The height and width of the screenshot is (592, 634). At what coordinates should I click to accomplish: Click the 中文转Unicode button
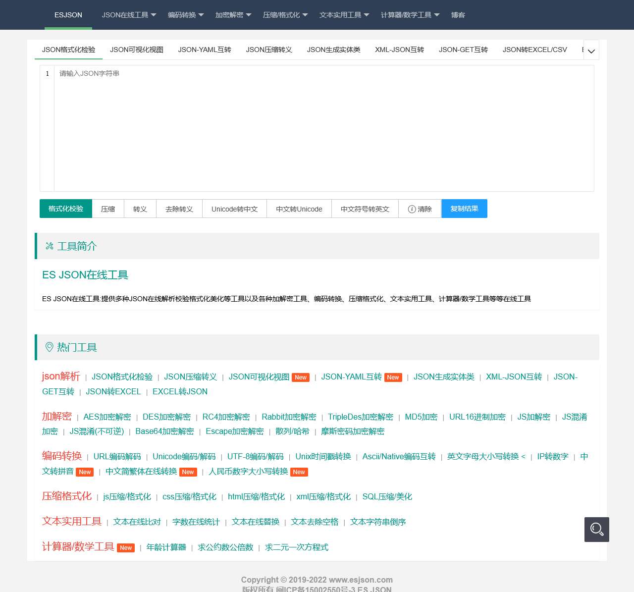click(299, 209)
